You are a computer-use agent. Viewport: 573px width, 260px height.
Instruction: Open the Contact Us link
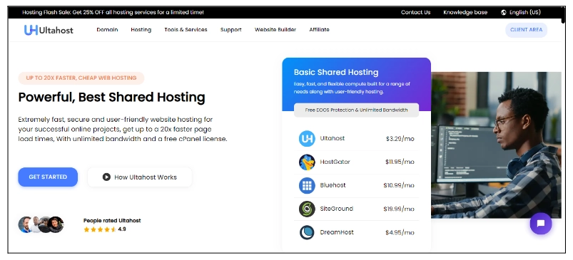(415, 12)
